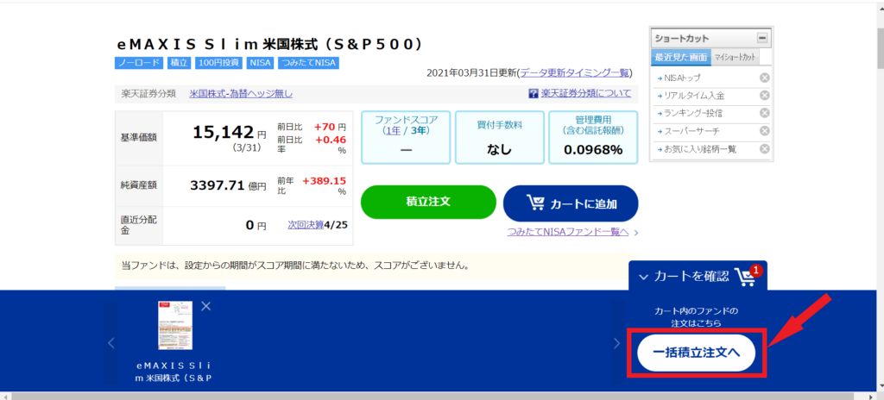The height and width of the screenshot is (400, 884).
Task: Click the つみたてNISA tag
Action: [x=308, y=63]
